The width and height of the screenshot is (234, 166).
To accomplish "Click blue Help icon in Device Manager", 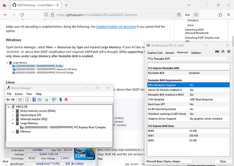I will point(34,99).
